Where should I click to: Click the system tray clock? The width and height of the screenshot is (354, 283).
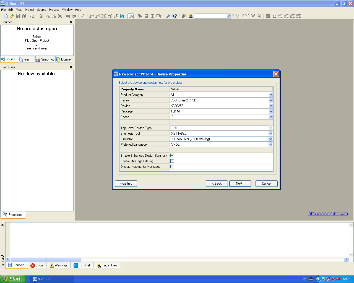coord(346,279)
